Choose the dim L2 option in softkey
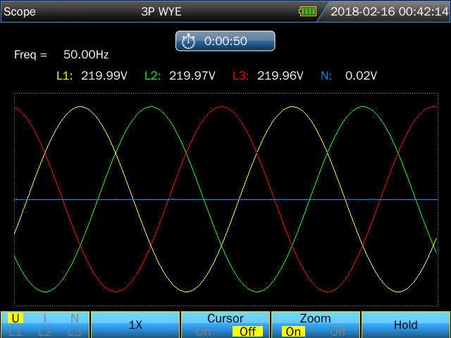Viewport: 451px width, 338px height. click(x=45, y=332)
